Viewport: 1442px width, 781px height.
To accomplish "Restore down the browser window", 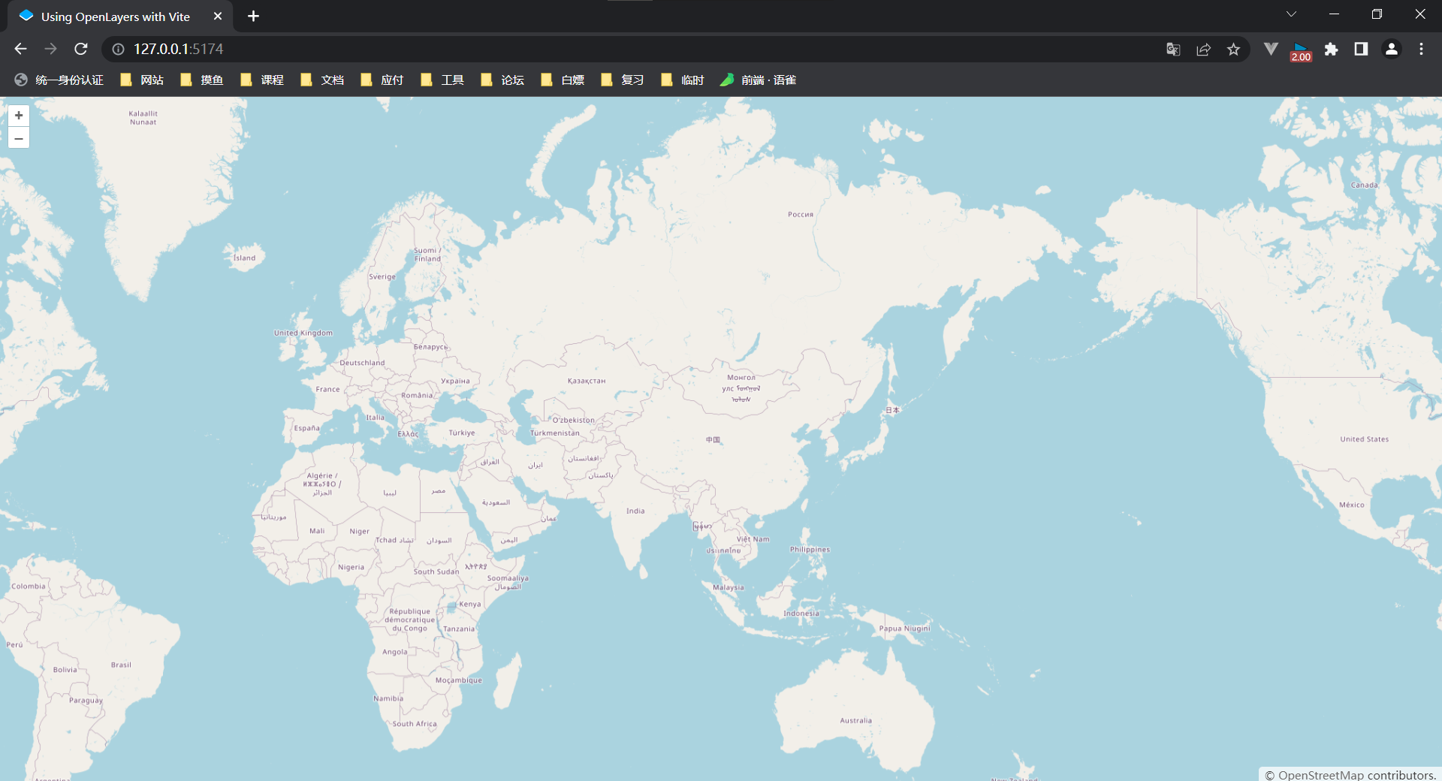I will pyautogui.click(x=1377, y=14).
